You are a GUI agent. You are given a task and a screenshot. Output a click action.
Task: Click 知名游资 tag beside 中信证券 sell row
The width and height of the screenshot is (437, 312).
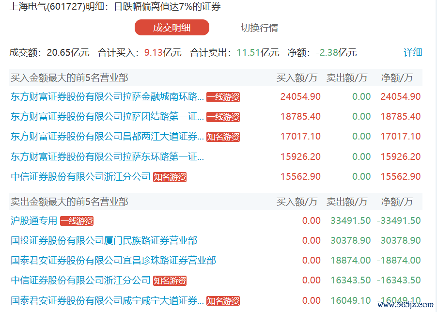(x=170, y=281)
